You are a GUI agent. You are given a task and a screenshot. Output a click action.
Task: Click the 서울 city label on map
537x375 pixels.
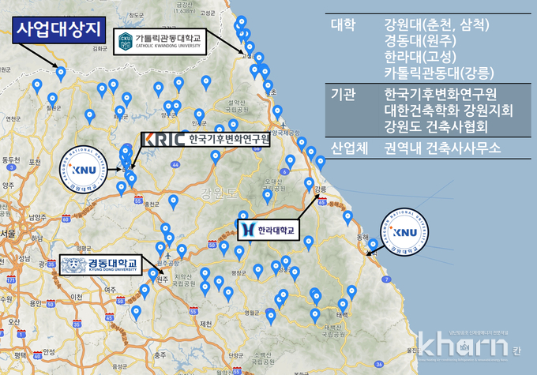pyautogui.click(x=9, y=234)
